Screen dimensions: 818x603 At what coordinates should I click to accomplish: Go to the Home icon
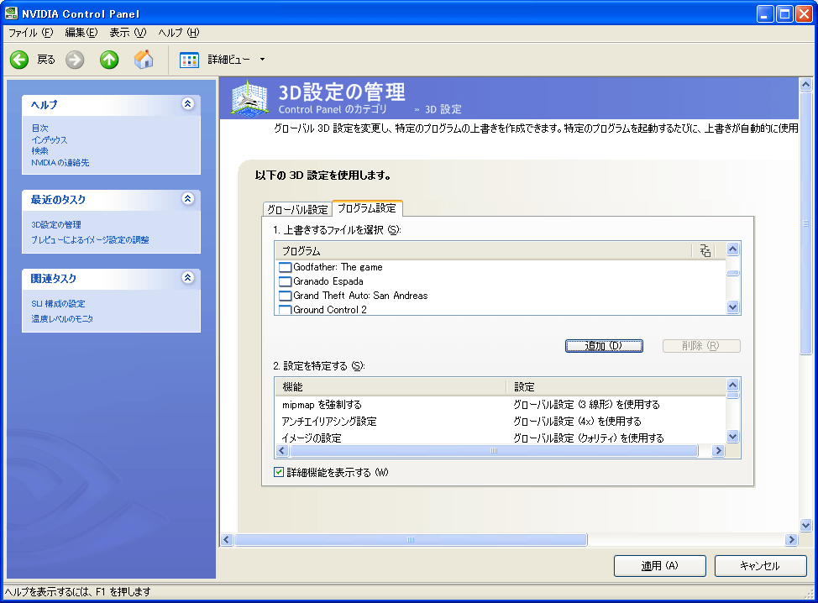click(144, 60)
